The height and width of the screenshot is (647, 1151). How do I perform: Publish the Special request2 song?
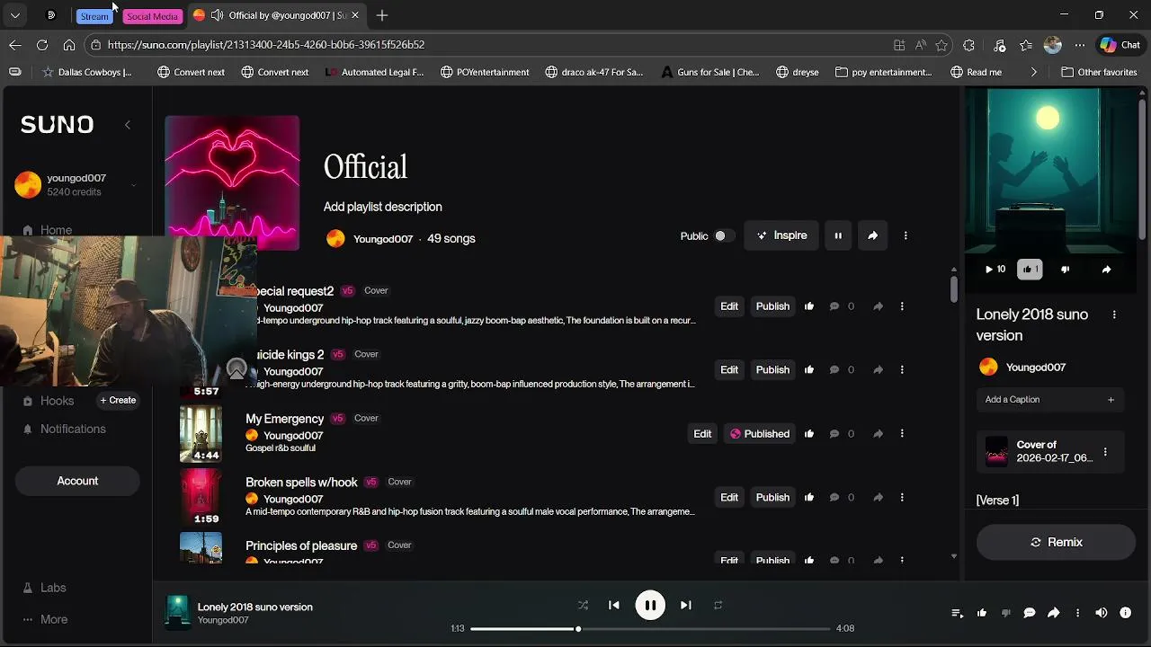772,306
